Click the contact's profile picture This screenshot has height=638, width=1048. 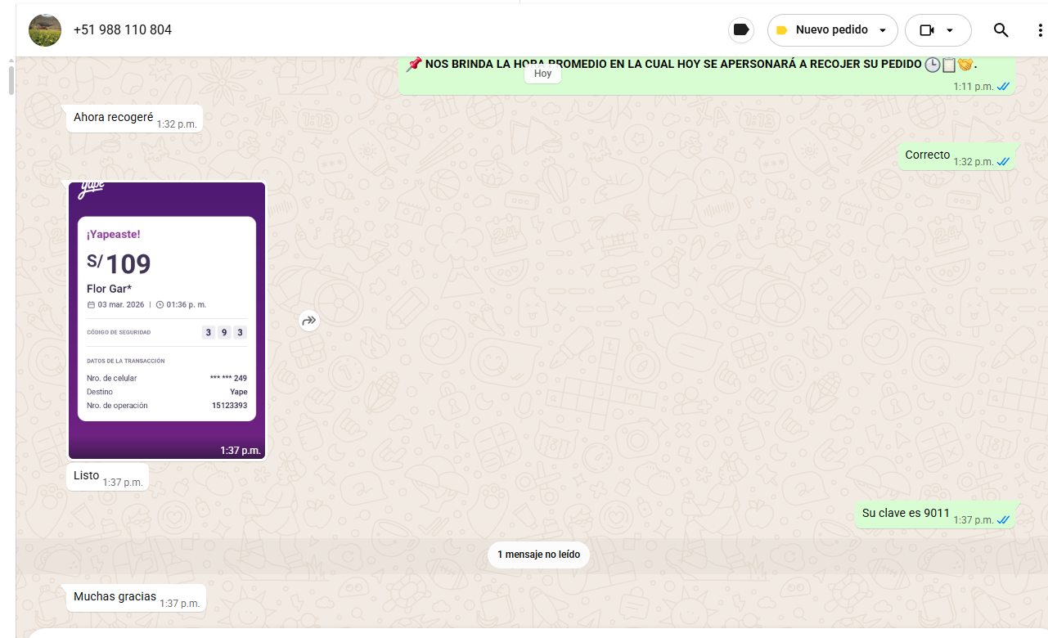pyautogui.click(x=45, y=30)
